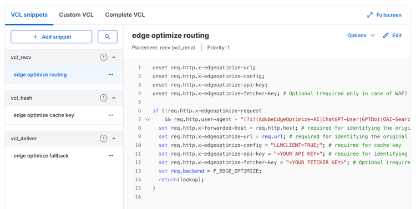Click the Placement: recv (vcl_recv) label
Screen dimensions: 416x209
tap(164, 48)
